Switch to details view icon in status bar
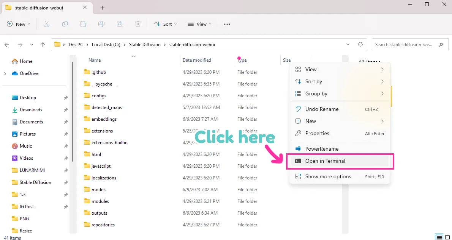This screenshot has width=452, height=240. pyautogui.click(x=439, y=237)
